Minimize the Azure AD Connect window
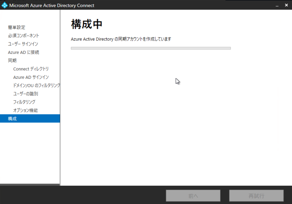This screenshot has height=204, width=292. [x=277, y=6]
